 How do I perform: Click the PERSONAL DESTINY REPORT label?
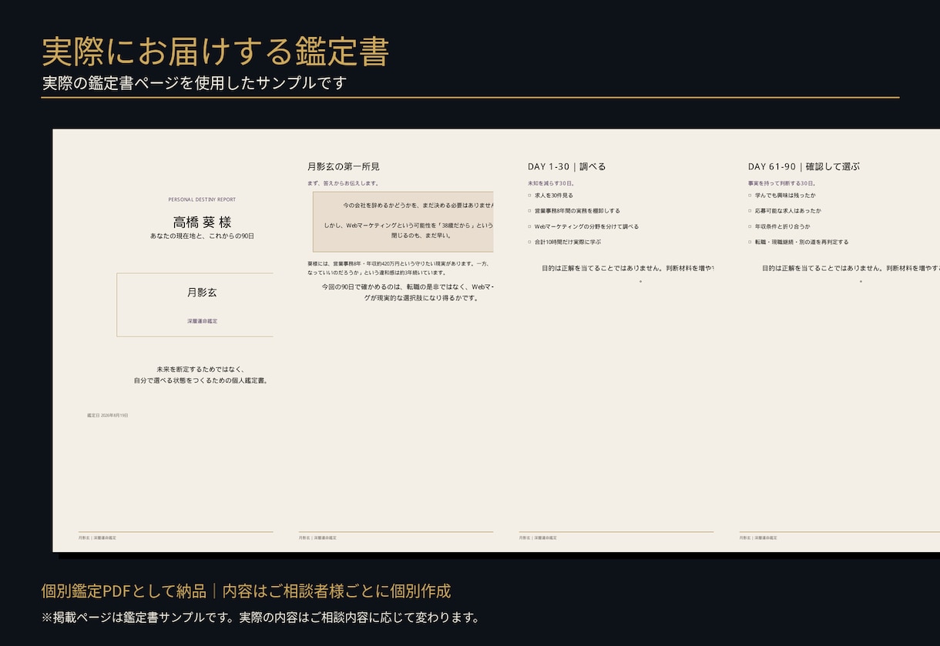pos(202,199)
